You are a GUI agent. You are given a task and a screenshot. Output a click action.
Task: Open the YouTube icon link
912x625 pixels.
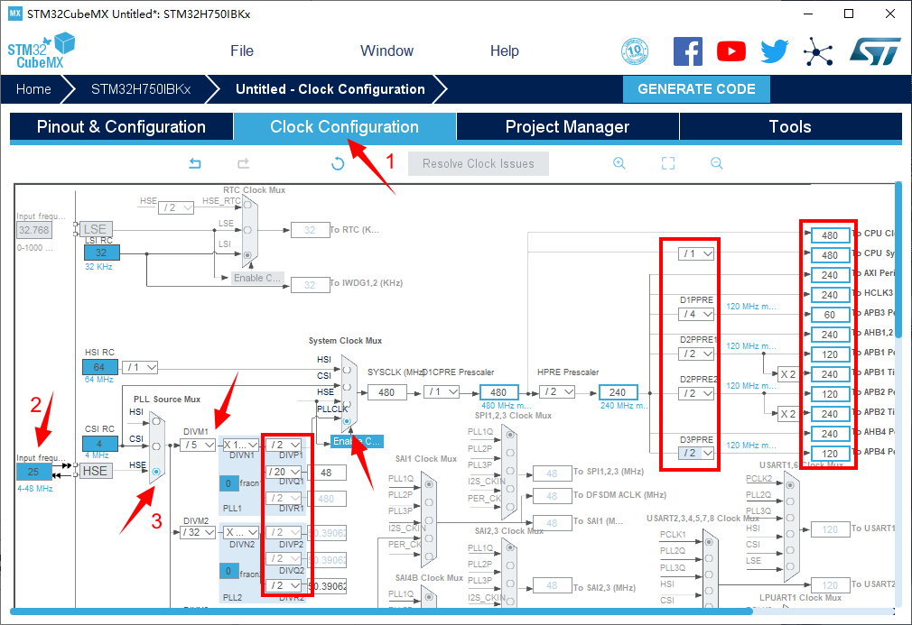tap(731, 51)
